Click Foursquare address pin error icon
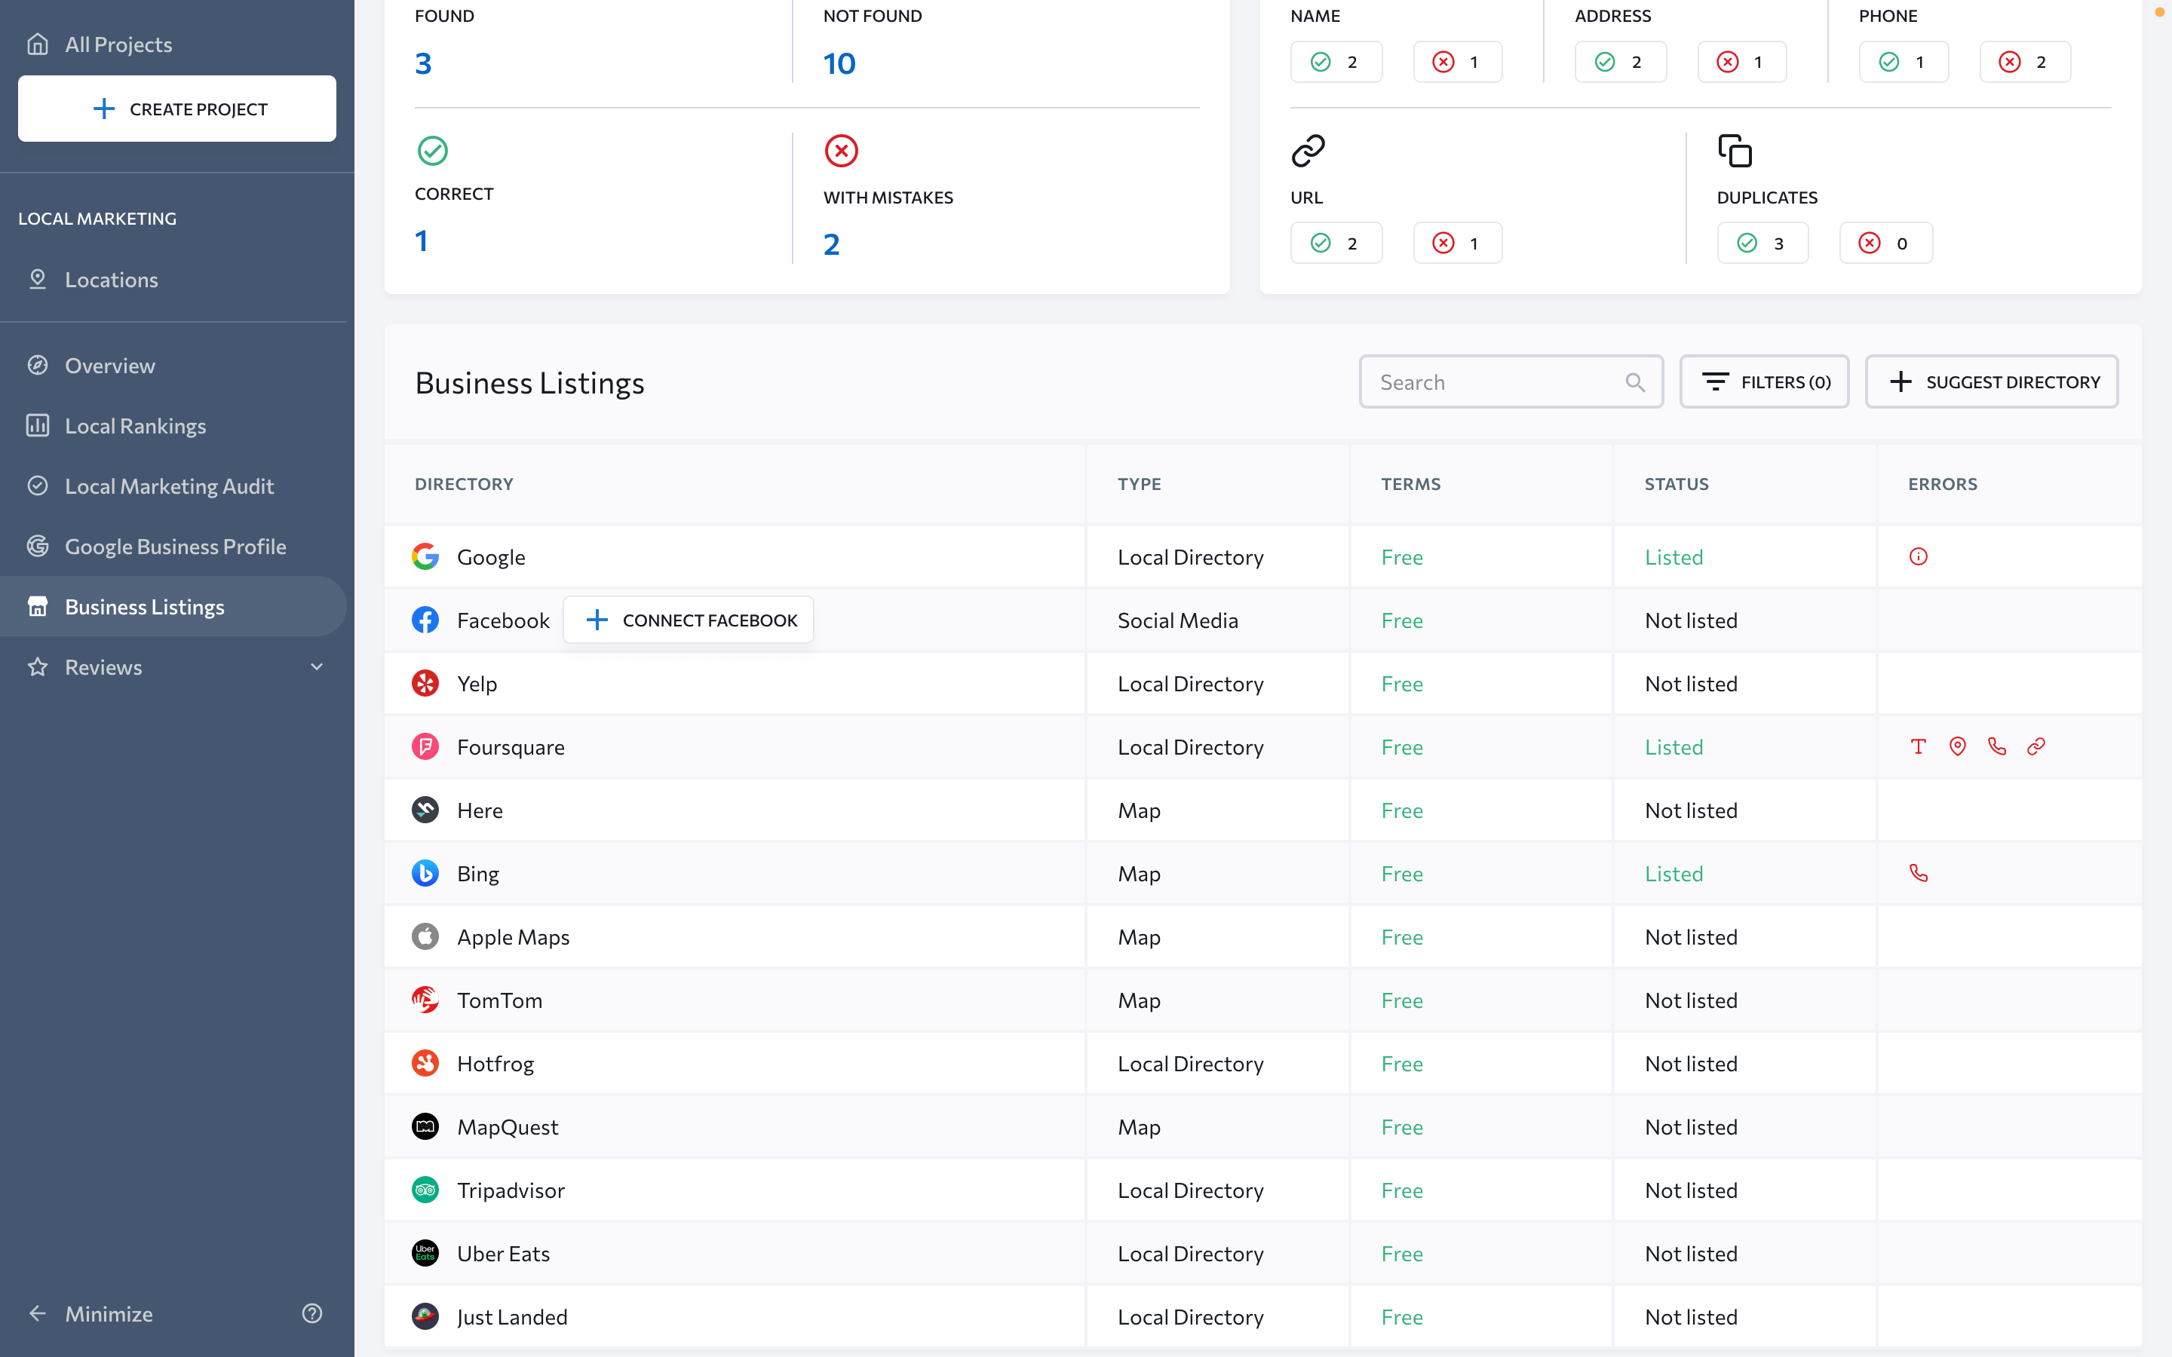Image resolution: width=2172 pixels, height=1357 pixels. tap(1958, 746)
